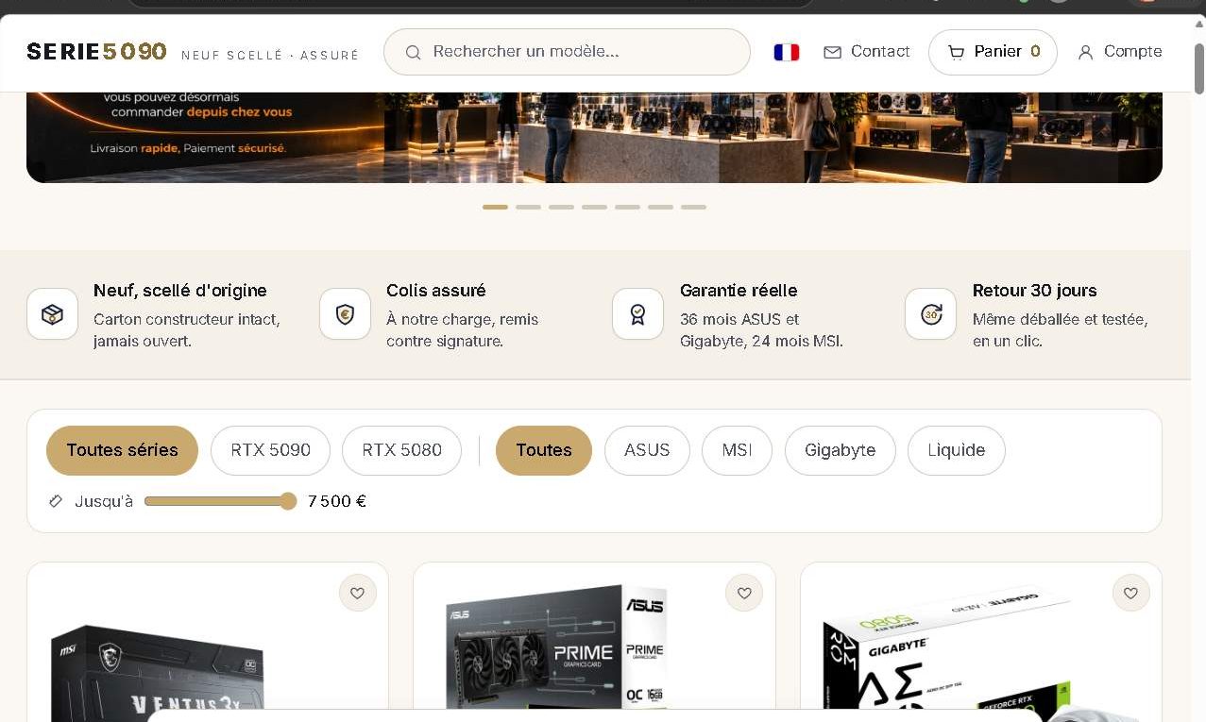Jump to the fourth carousel slide
This screenshot has height=722, width=1206.
tap(594, 207)
